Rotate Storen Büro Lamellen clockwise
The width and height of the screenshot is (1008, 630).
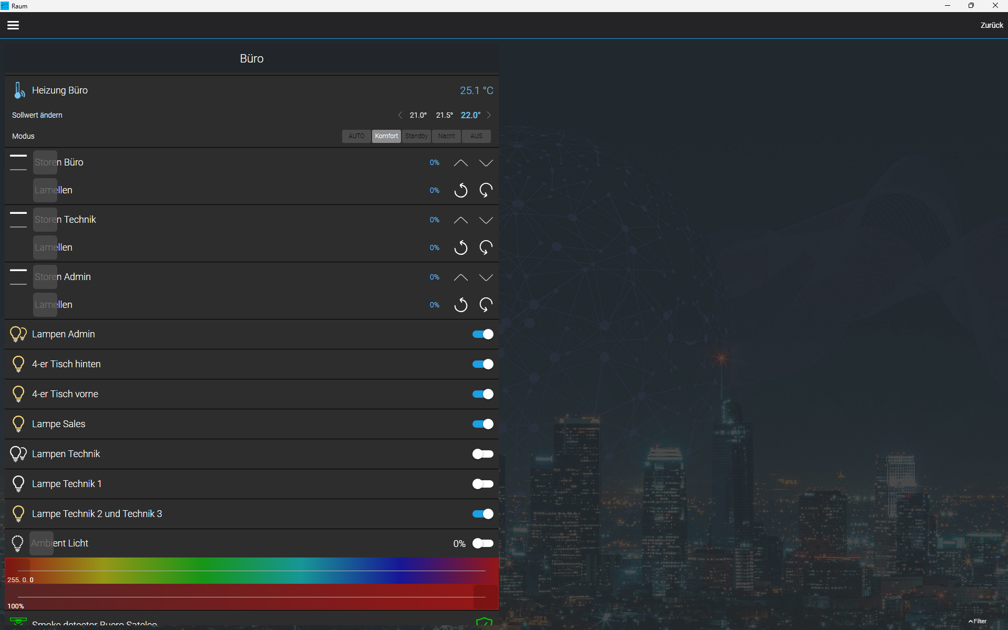[x=486, y=190]
